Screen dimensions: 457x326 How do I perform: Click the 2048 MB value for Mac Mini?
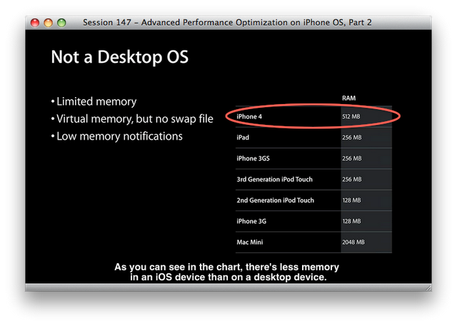click(x=353, y=243)
